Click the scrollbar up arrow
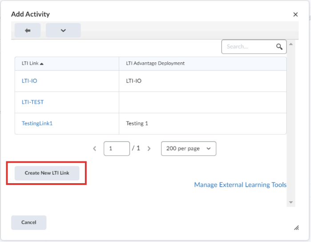Screen dimensions: 311x242 pos(291,44)
